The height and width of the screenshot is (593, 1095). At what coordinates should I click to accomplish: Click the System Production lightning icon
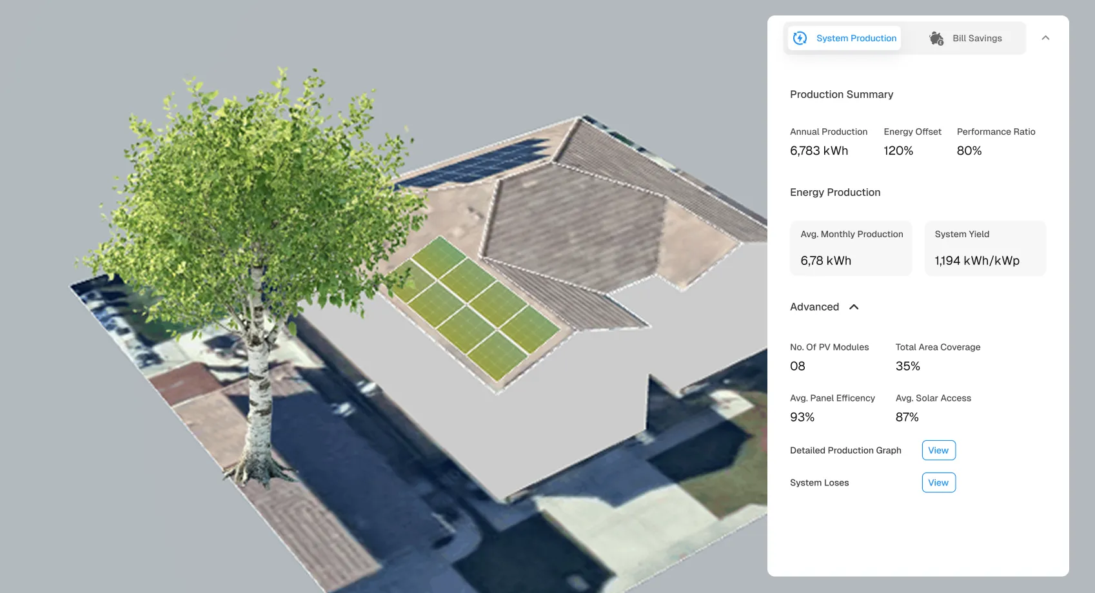[x=800, y=38]
